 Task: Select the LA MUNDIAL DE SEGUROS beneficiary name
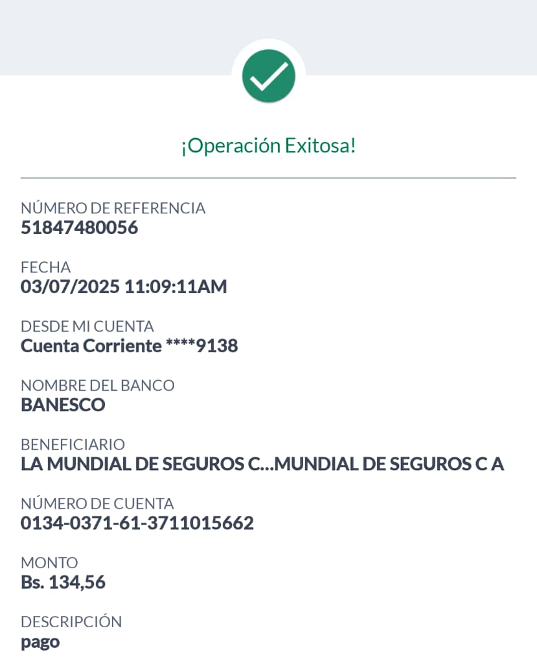262,464
